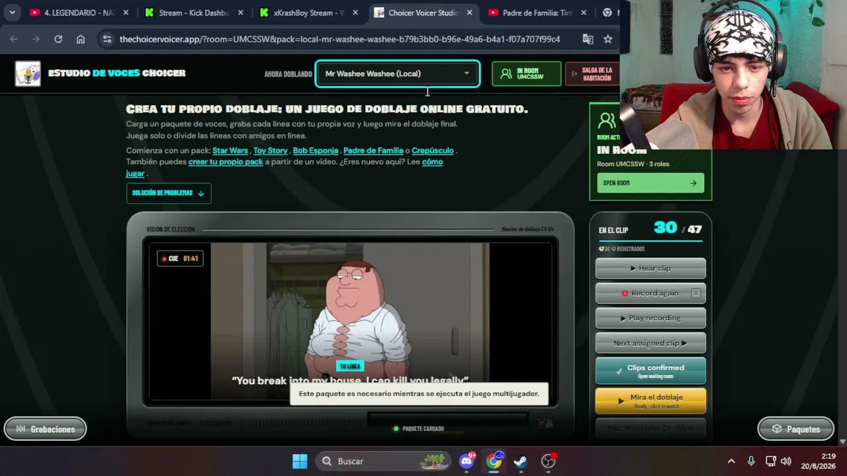View site information icon in address bar

[107, 39]
